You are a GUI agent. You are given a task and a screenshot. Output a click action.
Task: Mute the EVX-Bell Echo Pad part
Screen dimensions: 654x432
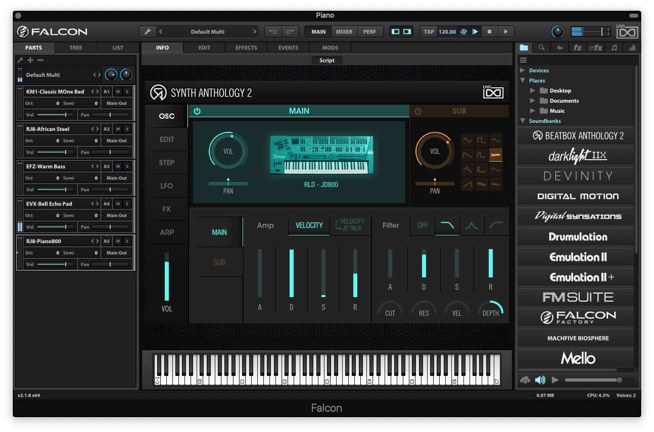[118, 204]
